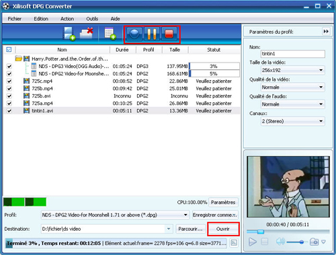The image size is (336, 255).
Task: Click the Add profile toolbar icon
Action: coord(110,34)
